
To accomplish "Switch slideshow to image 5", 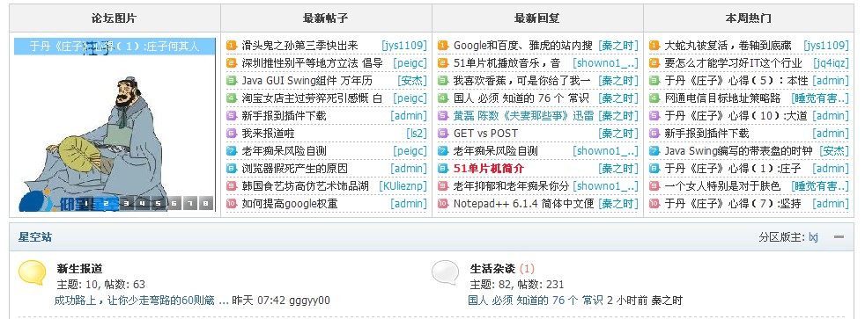I will click(x=159, y=204).
